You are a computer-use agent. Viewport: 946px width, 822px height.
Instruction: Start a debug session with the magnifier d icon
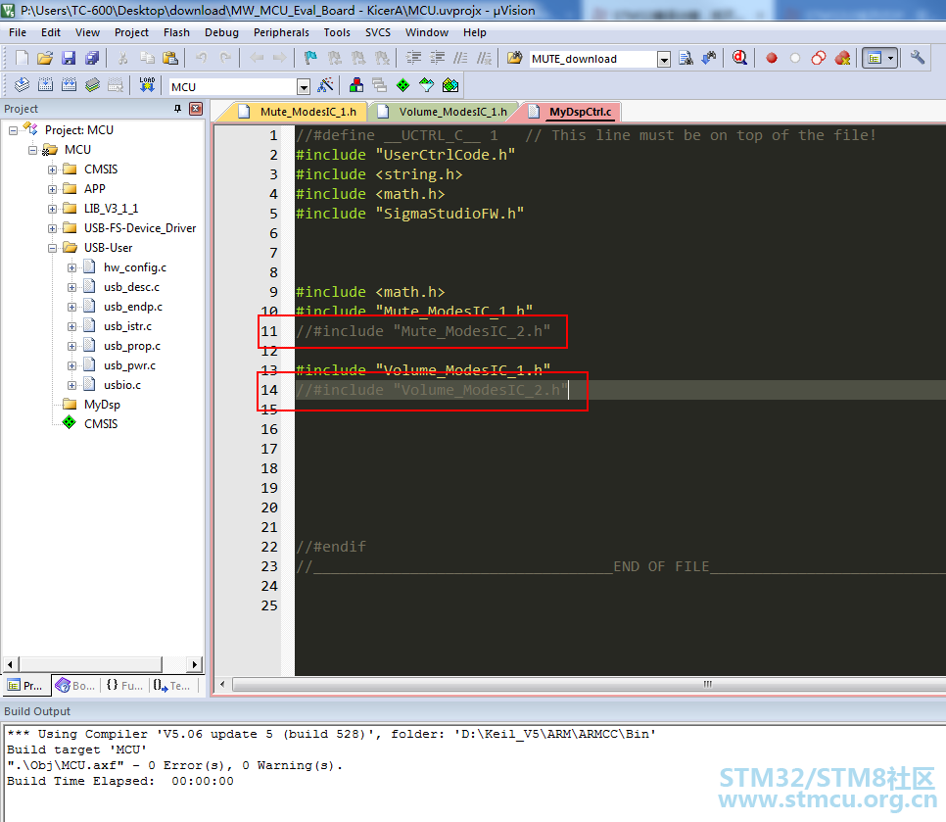point(739,58)
